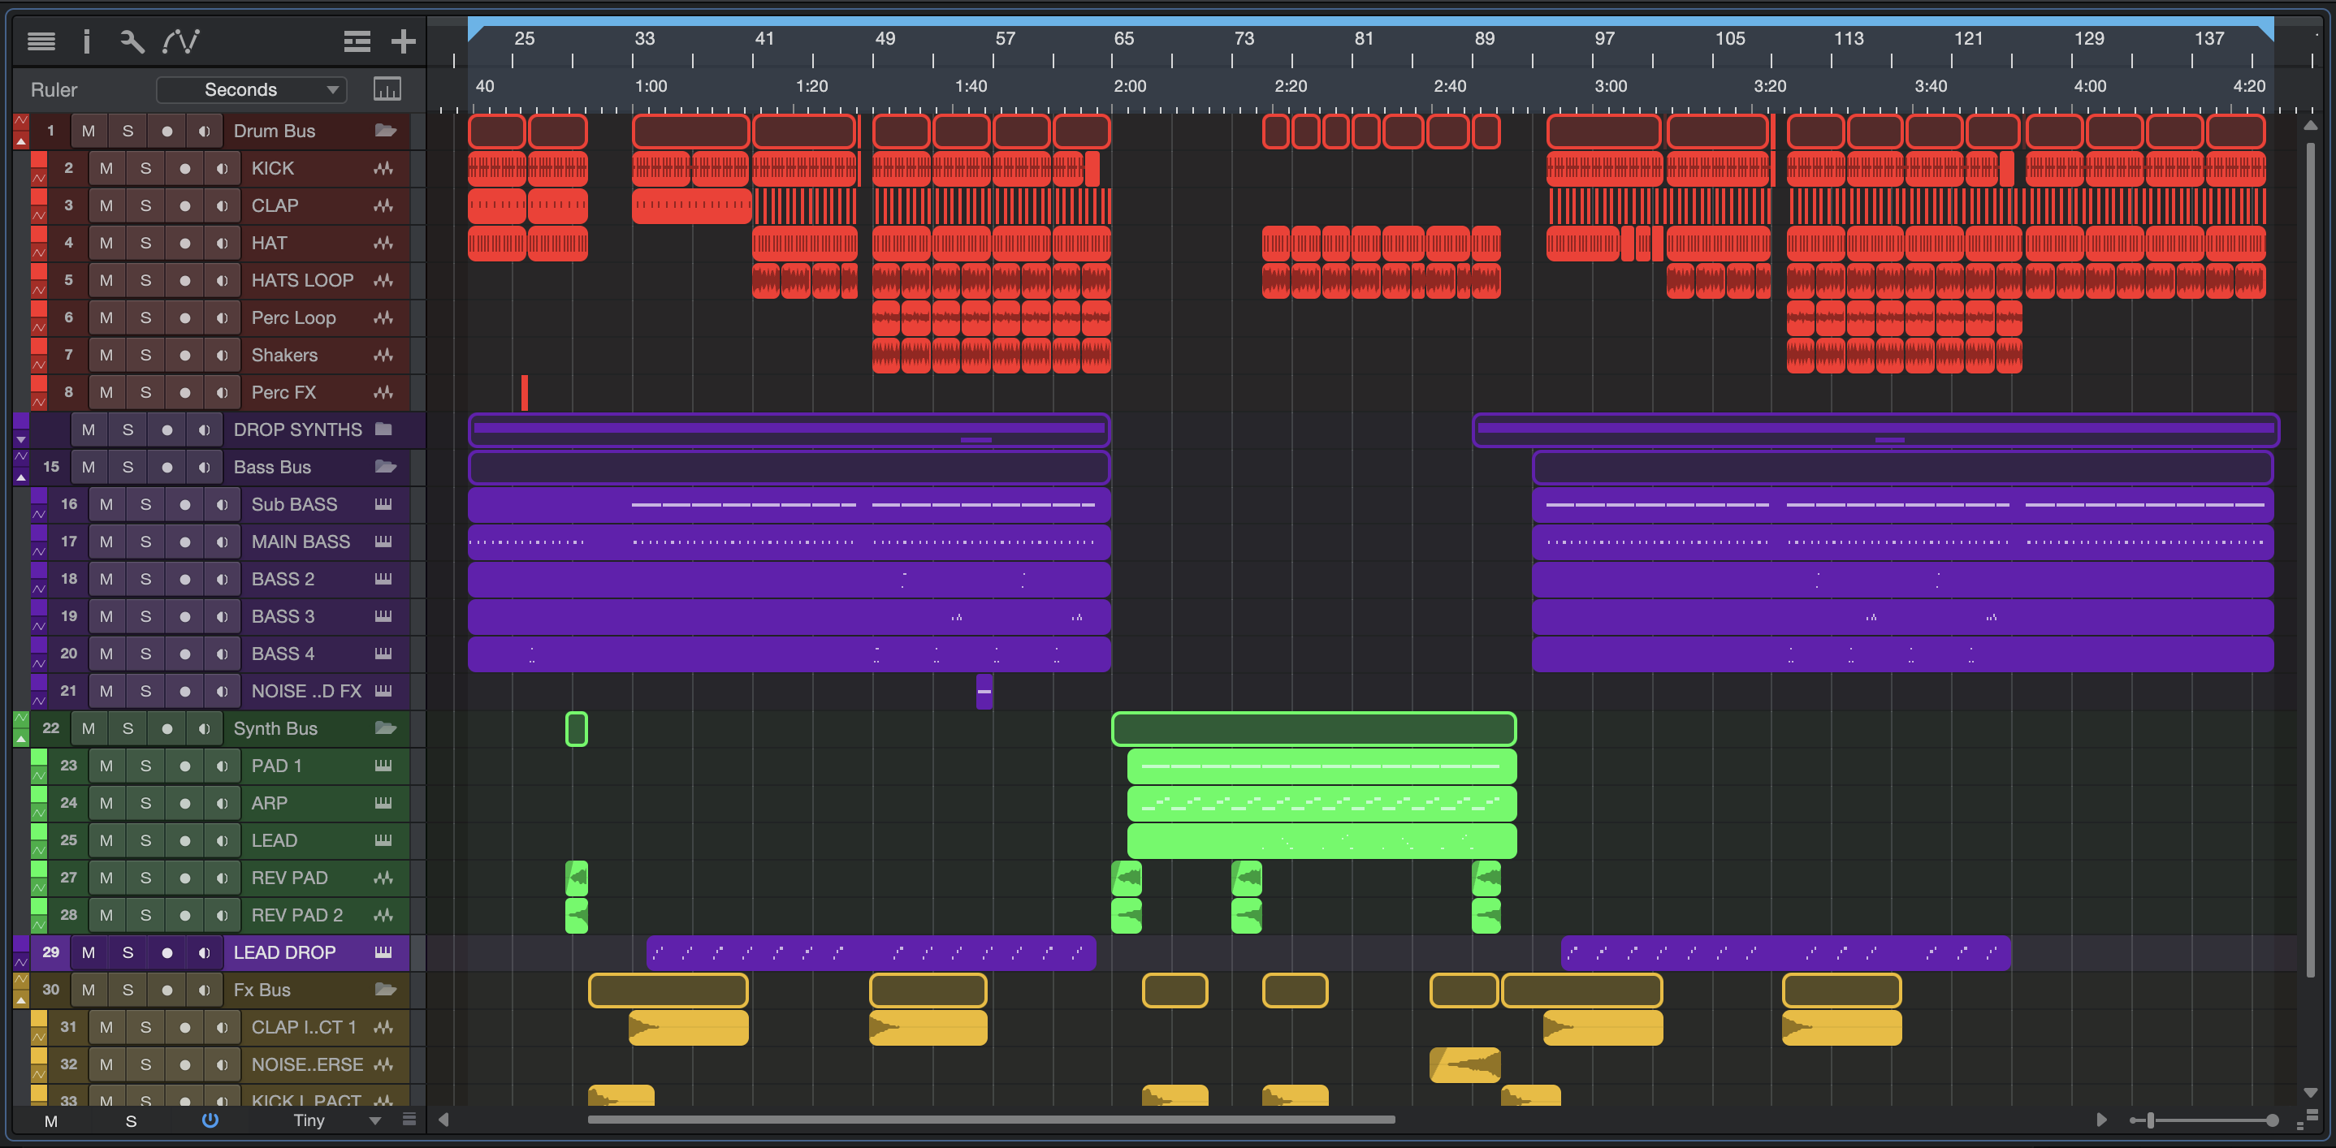
Task: Record-arm the LEAD DROP track
Action: point(167,952)
